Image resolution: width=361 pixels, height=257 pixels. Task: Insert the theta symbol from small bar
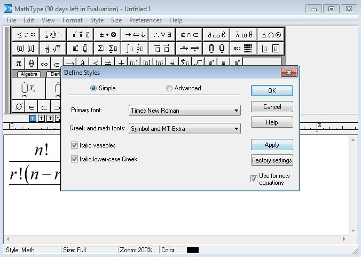(32, 64)
